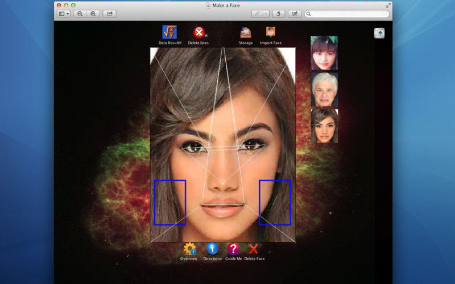Click the highlight pen toolbar button
This screenshot has width=455, height=284.
click(x=257, y=14)
